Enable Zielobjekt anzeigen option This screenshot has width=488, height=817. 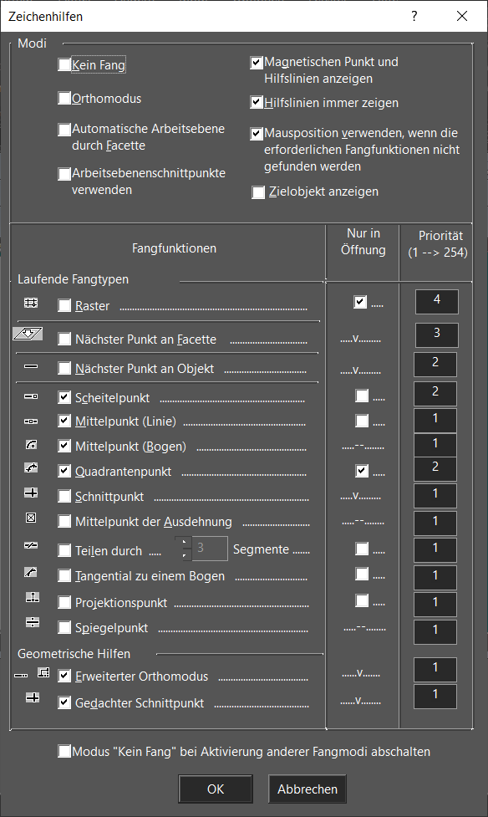click(258, 192)
